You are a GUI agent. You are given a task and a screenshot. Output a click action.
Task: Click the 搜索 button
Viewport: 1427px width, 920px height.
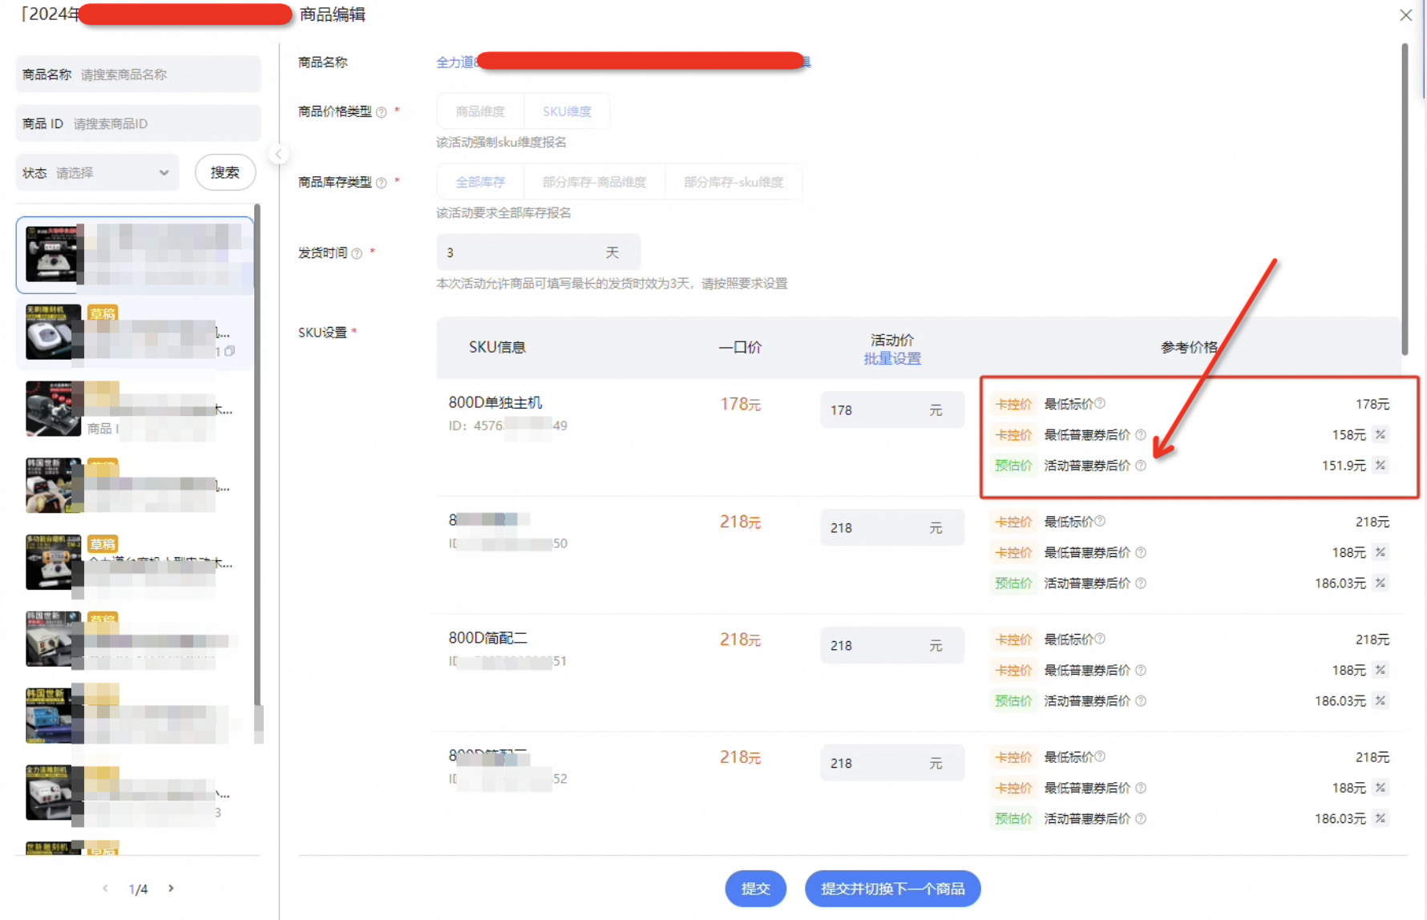point(225,172)
